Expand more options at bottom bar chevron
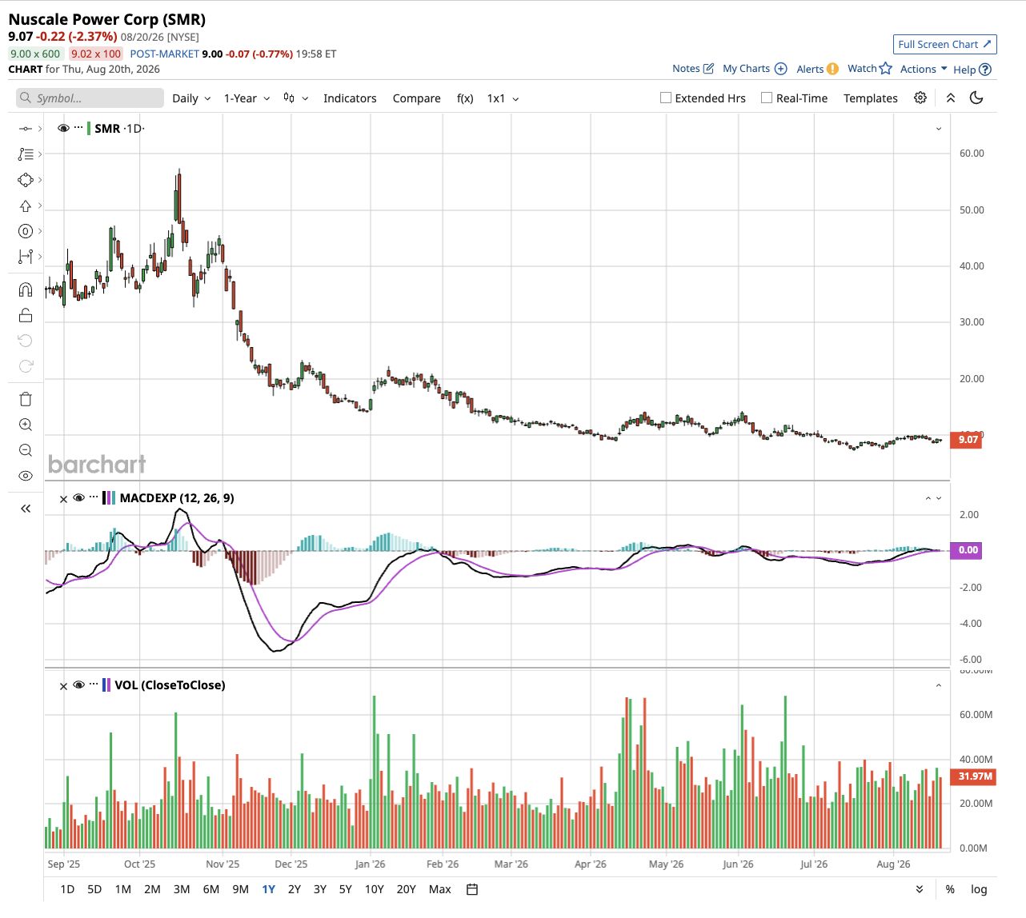 tap(920, 889)
